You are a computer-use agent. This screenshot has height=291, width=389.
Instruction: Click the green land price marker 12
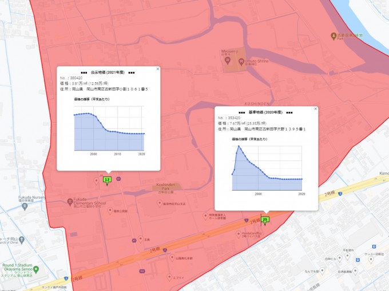point(106,180)
